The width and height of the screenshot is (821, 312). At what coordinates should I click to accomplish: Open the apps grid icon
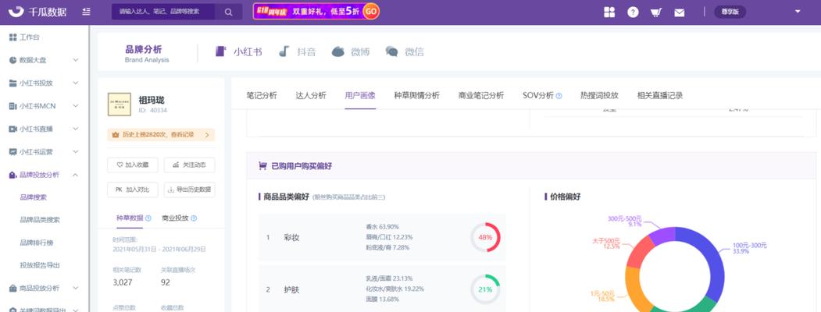point(609,12)
